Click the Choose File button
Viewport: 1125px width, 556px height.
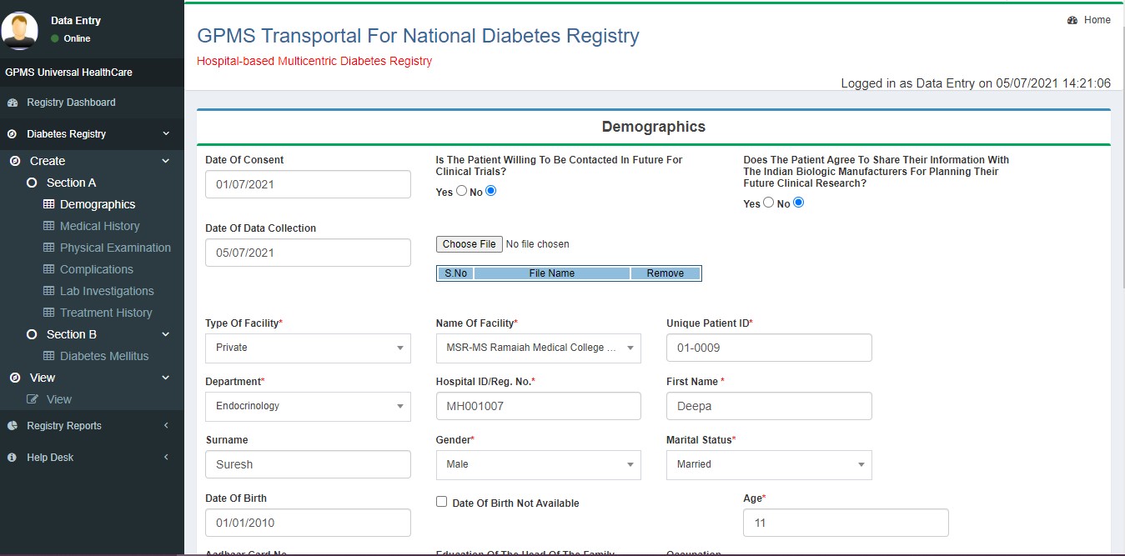pyautogui.click(x=469, y=244)
